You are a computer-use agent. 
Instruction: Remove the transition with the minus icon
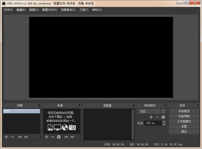click(x=157, y=117)
